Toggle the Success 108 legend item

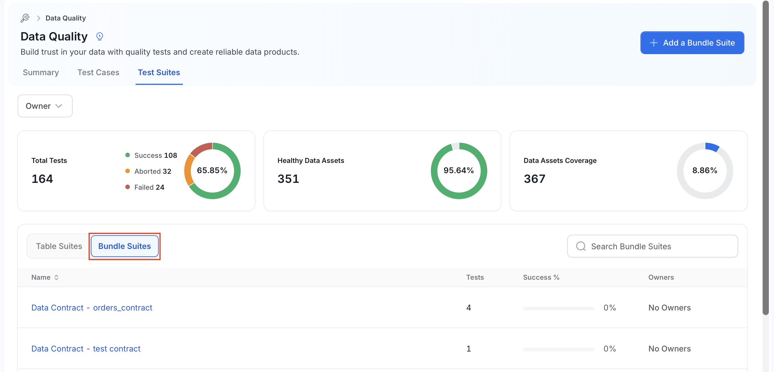click(x=151, y=155)
